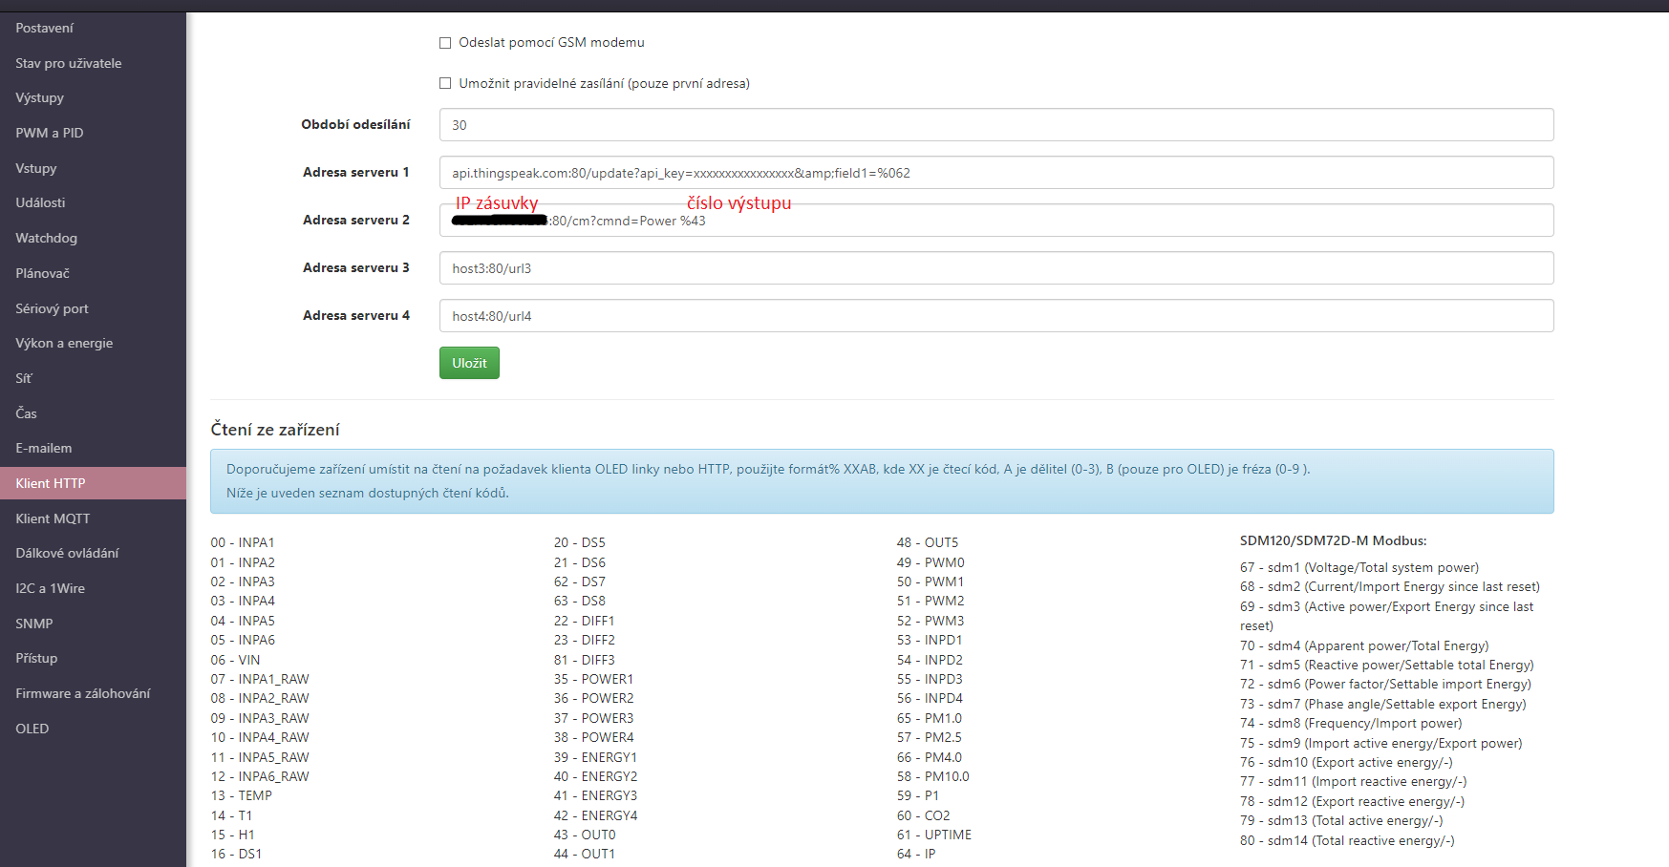The image size is (1669, 867).
Task: Open Výstupy in the sidebar
Action: [x=40, y=98]
